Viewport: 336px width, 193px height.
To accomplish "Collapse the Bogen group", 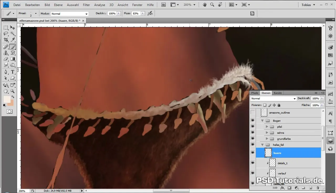I will tap(262, 121).
